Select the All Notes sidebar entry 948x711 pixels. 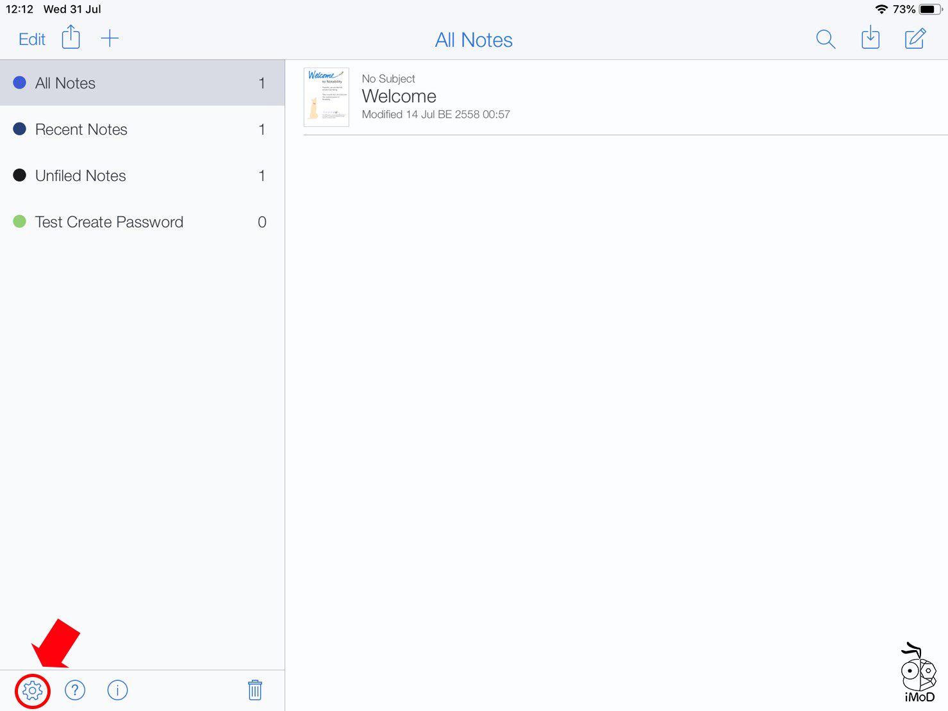(66, 82)
